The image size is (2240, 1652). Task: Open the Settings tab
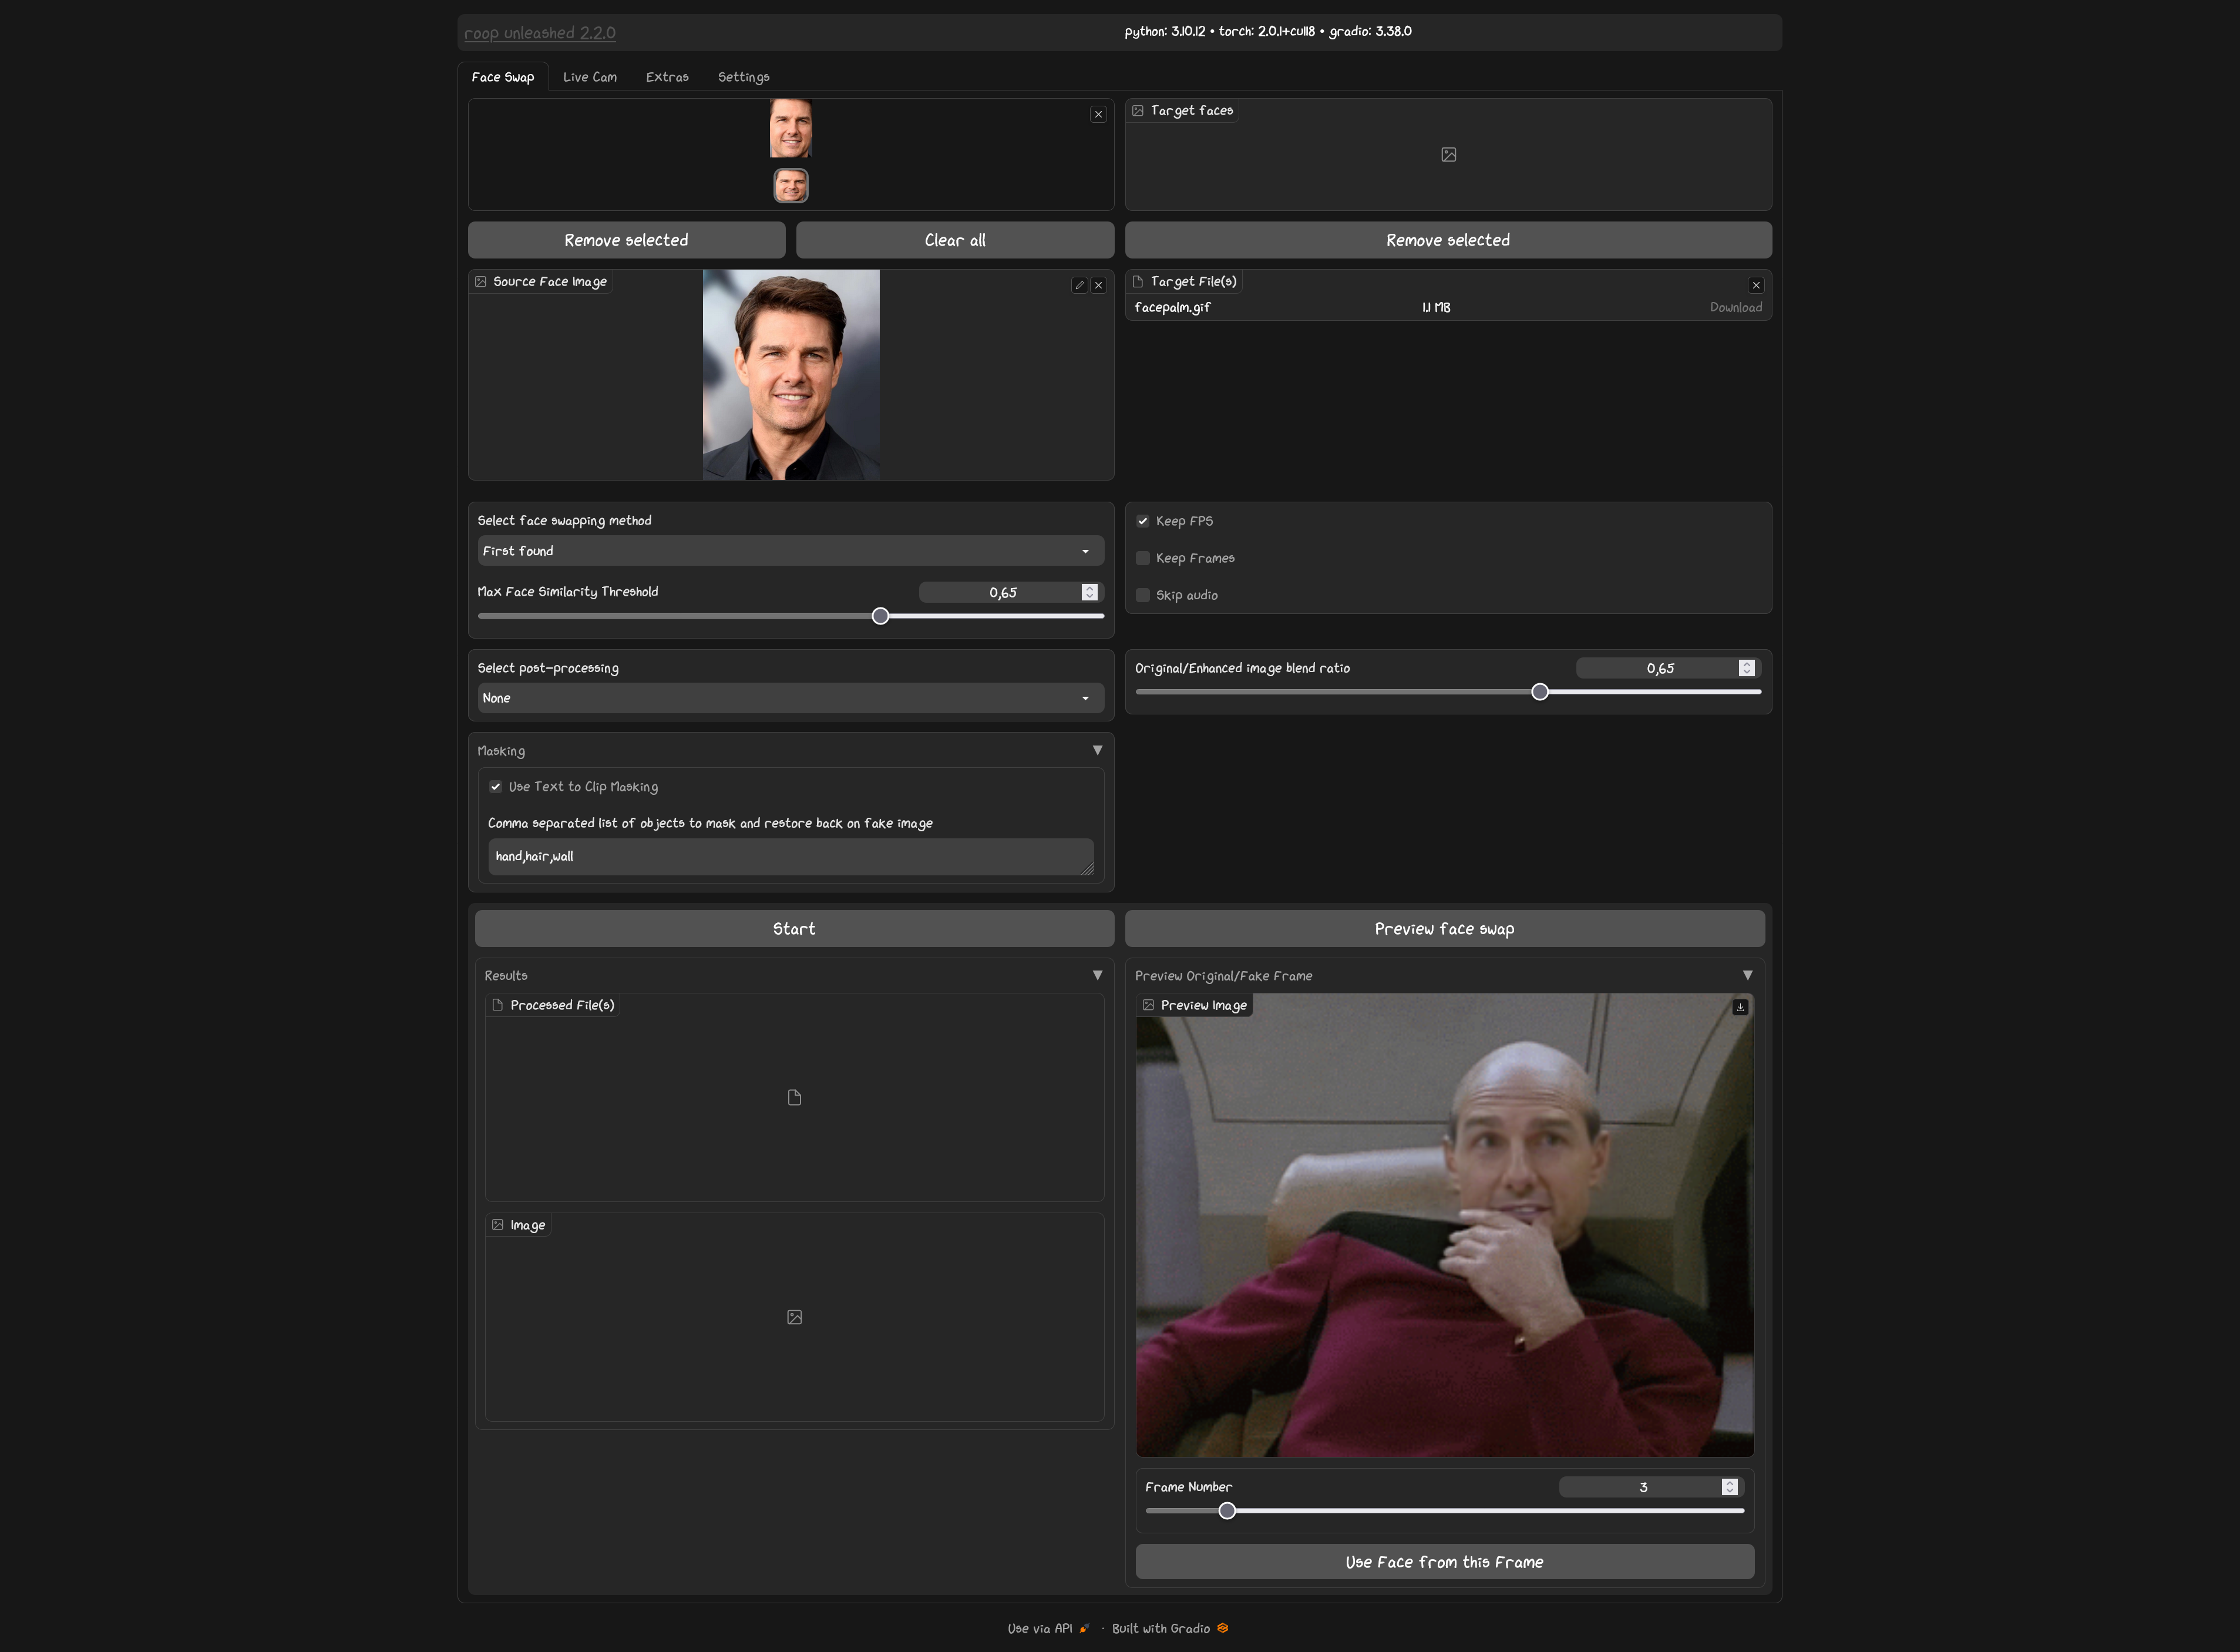[743, 76]
